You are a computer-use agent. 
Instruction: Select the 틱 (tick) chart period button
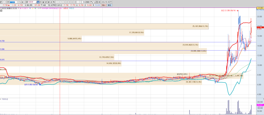(x=54, y=2)
